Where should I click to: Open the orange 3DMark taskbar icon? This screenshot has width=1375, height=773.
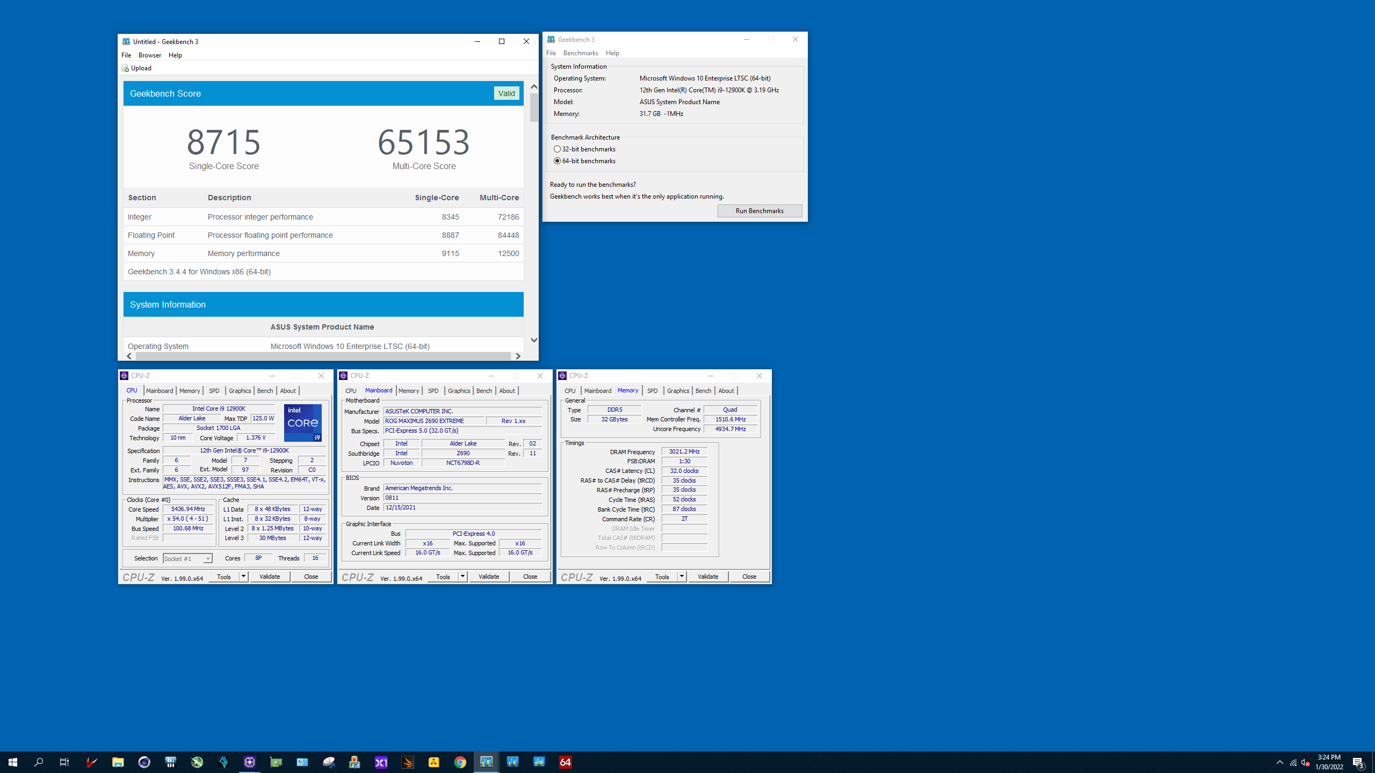tap(407, 762)
